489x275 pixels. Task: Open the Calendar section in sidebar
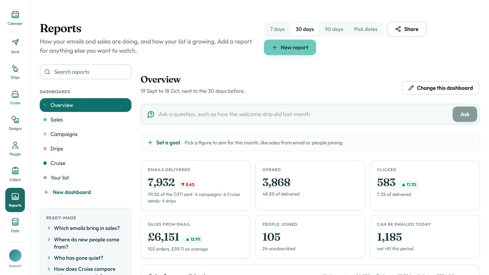click(x=15, y=18)
